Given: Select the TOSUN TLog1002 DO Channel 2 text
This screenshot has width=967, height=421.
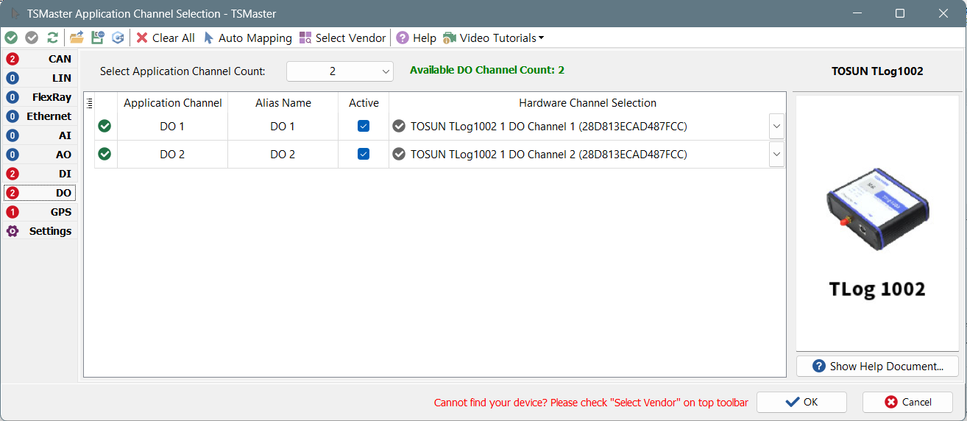Looking at the screenshot, I should coord(549,154).
